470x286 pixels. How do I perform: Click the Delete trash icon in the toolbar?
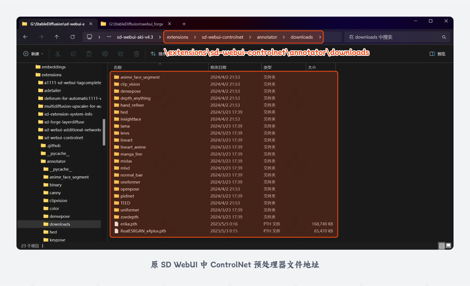[x=136, y=53]
